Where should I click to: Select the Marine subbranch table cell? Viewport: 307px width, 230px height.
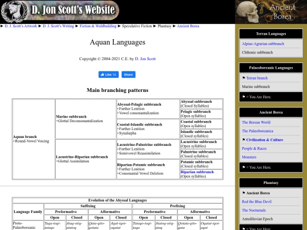pos(85,119)
